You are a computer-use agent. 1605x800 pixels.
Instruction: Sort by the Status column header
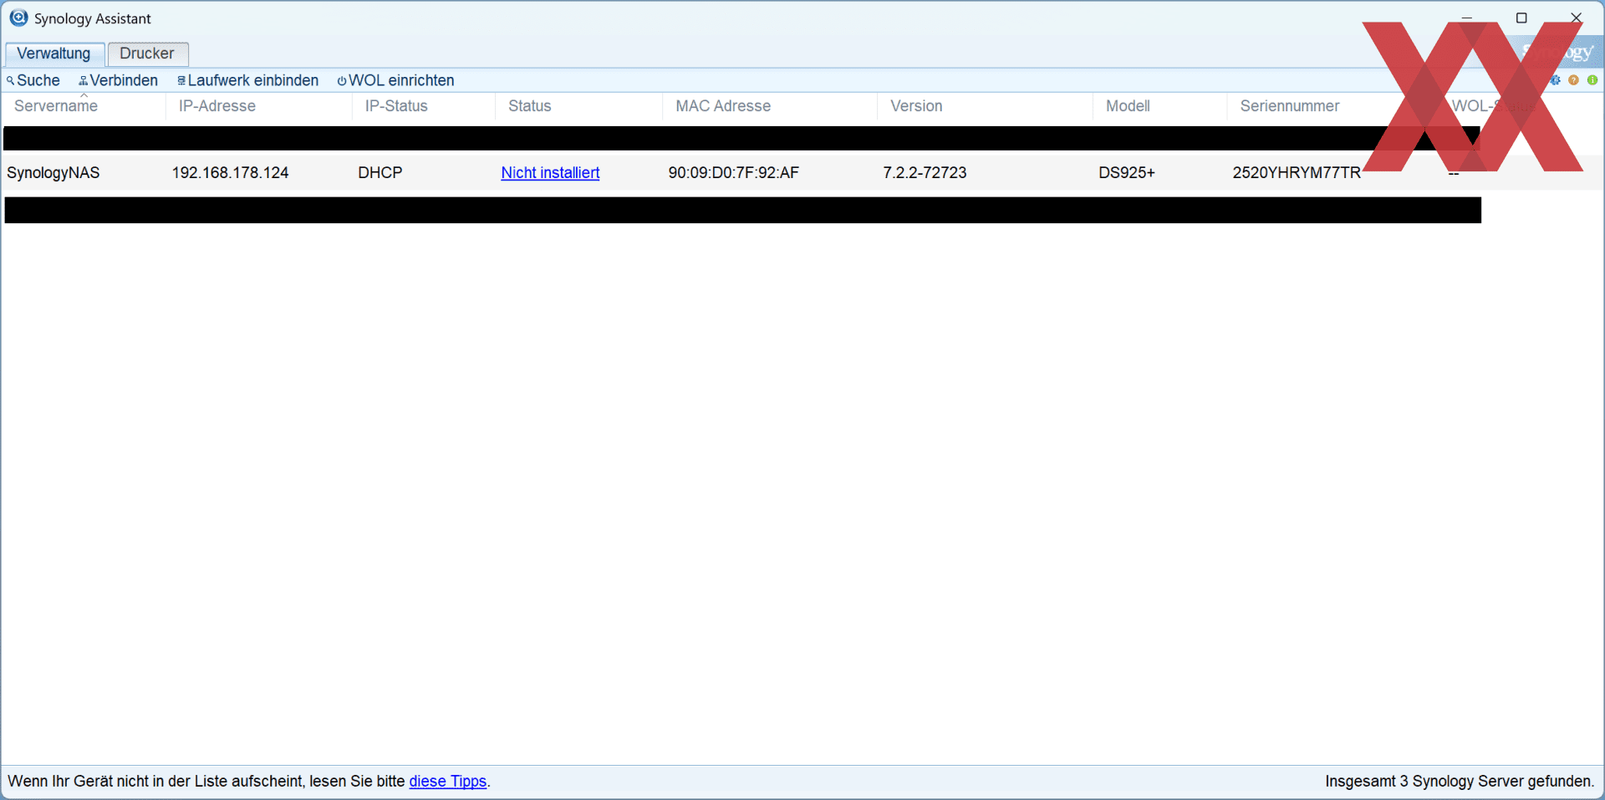tap(579, 106)
